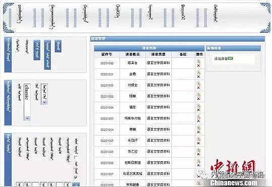Click the 读者类型 column header
Image resolution: width=272 pixels, height=187 pixels.
(158, 54)
